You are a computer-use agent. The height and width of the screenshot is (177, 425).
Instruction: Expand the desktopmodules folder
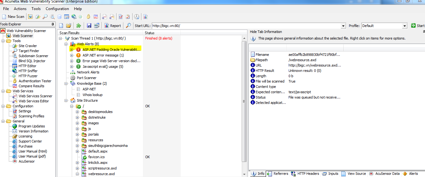(77, 112)
